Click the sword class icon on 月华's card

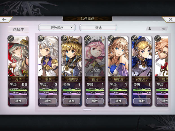11,39
